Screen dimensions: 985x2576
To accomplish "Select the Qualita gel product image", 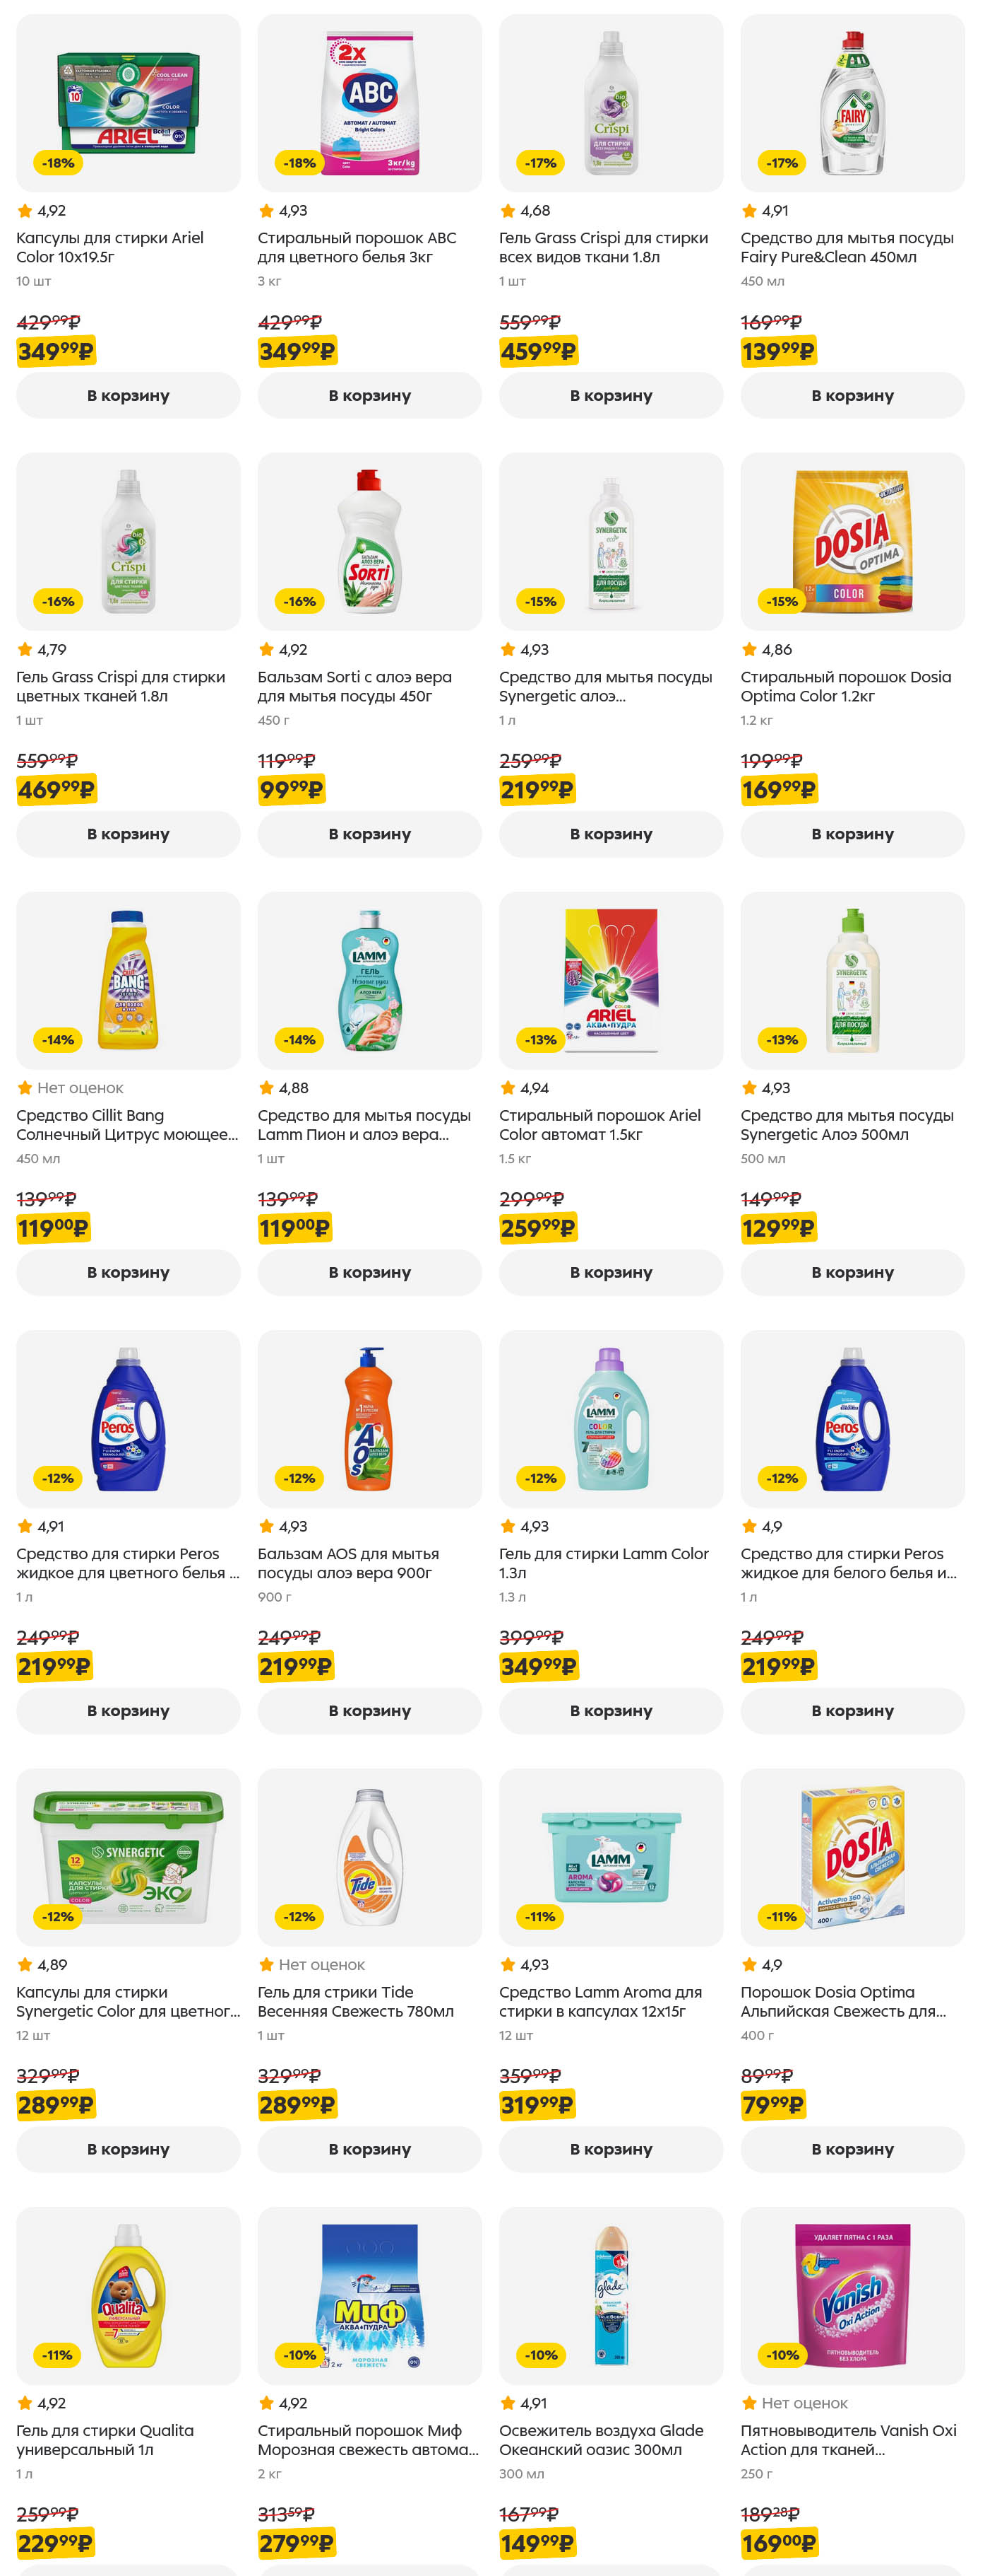I will (x=128, y=2295).
